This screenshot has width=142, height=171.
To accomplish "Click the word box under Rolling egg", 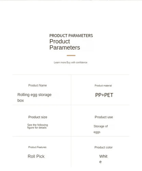I will 20,101.
